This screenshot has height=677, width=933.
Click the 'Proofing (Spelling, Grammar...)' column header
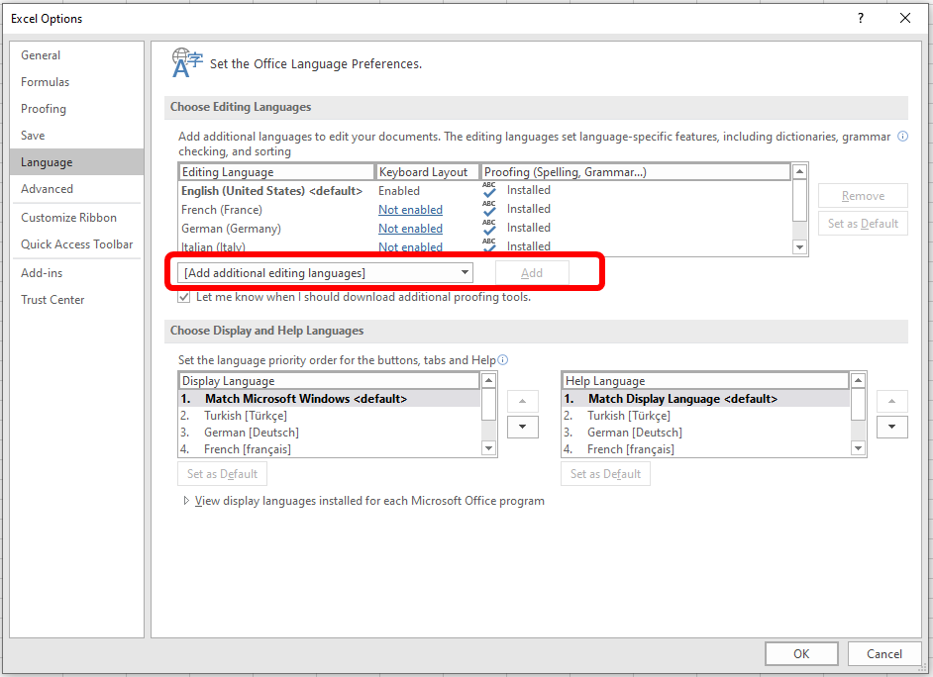(636, 172)
